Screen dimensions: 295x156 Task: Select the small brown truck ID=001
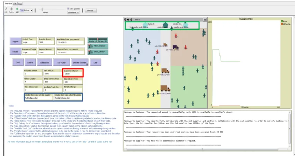coord(165,45)
